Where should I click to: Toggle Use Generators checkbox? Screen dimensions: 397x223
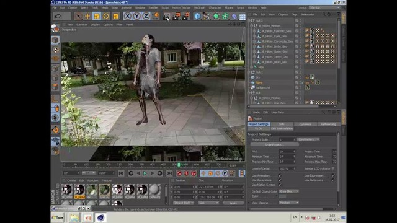pos(280,180)
